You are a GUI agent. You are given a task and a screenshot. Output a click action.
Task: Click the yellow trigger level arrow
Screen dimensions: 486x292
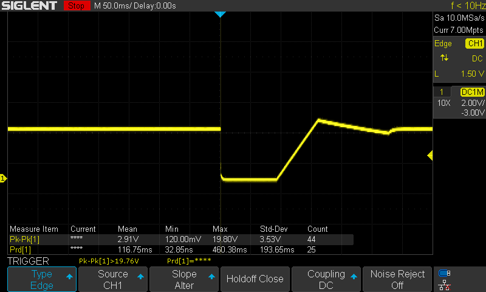(x=430, y=156)
